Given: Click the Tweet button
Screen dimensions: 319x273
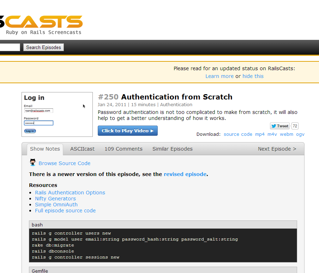Looking at the screenshot, I should 280,126.
